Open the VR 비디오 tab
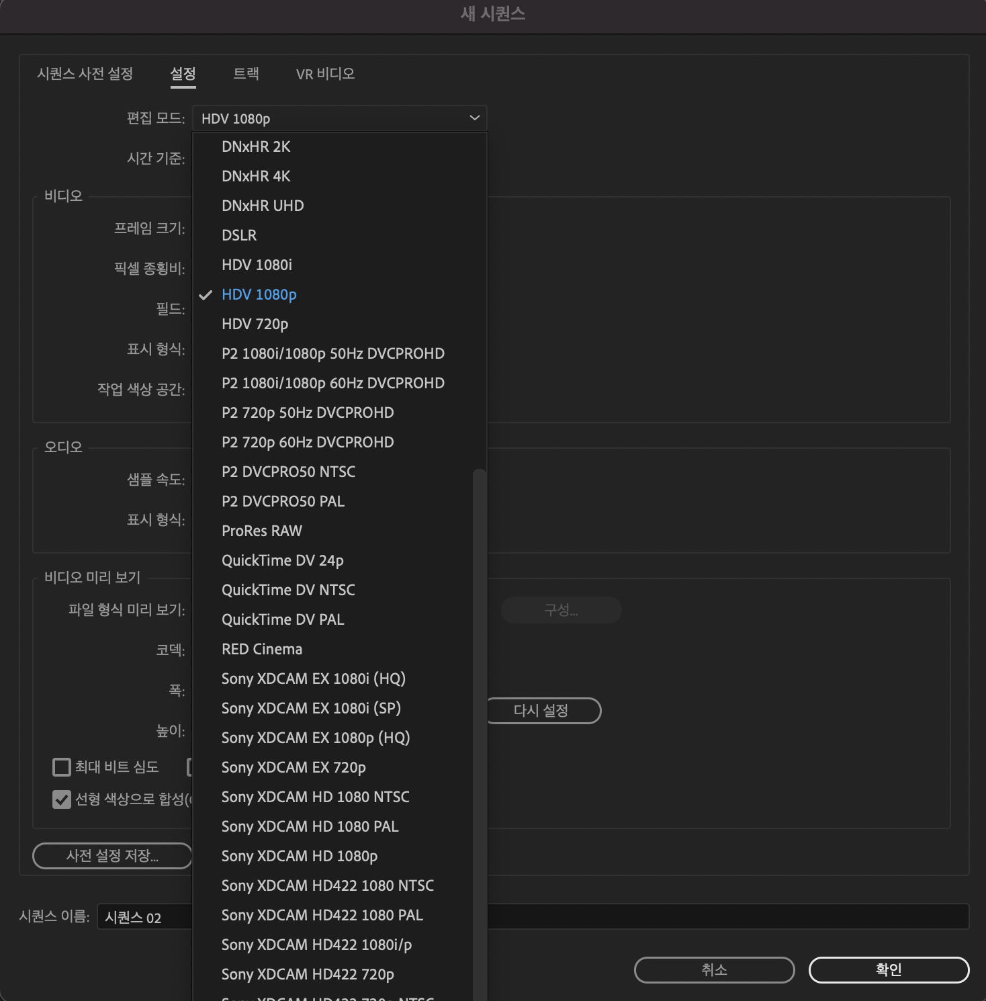The image size is (986, 1001). (x=325, y=74)
